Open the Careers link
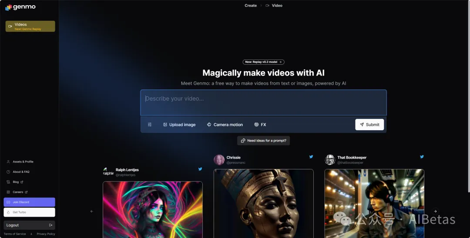The width and height of the screenshot is (470, 238). 17,192
